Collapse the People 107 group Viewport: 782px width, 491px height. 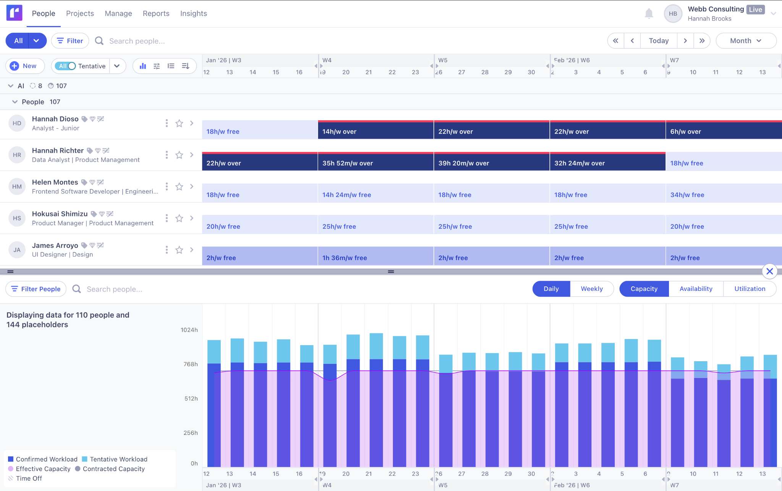coord(15,102)
